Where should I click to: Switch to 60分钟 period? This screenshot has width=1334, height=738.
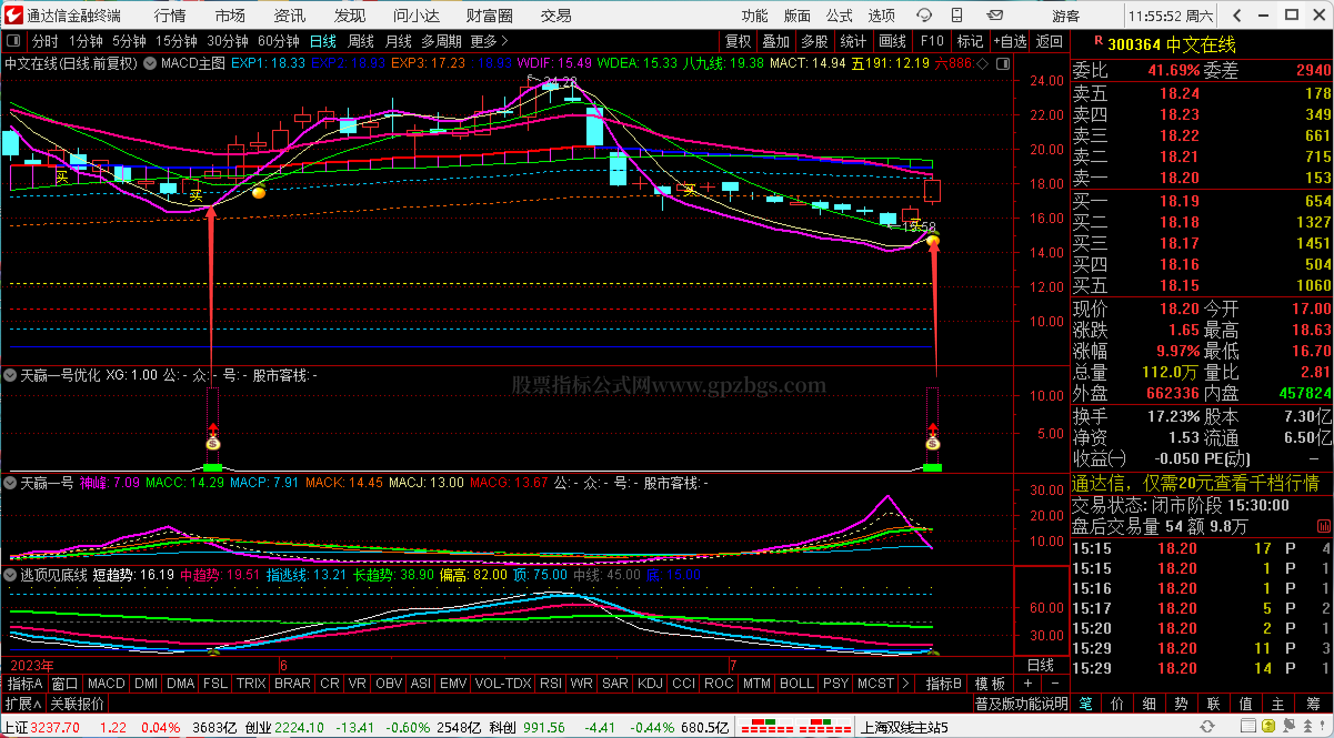(x=278, y=41)
